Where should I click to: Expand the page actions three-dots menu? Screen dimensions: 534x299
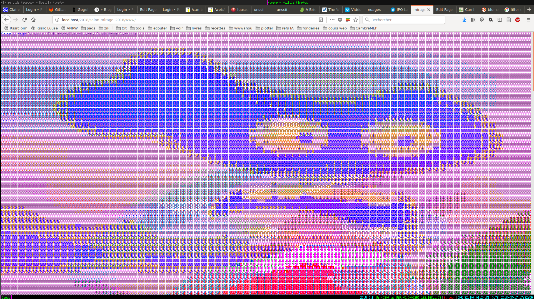point(332,20)
